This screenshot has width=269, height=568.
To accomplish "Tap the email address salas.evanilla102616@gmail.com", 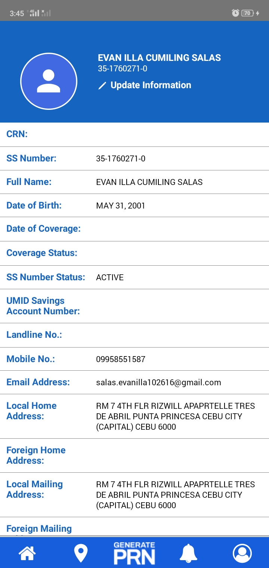I will point(158,382).
